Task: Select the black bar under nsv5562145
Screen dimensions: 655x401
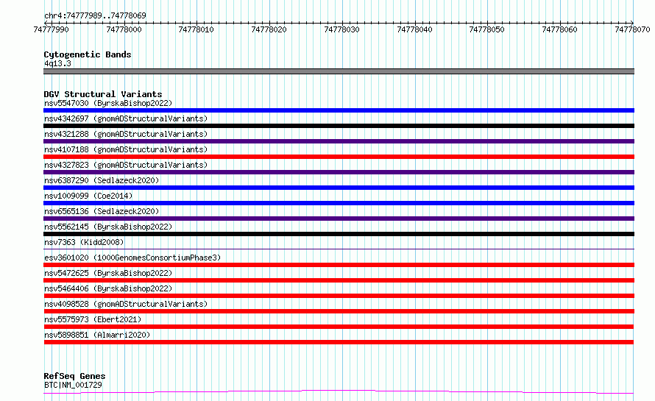Action: pyautogui.click(x=339, y=234)
